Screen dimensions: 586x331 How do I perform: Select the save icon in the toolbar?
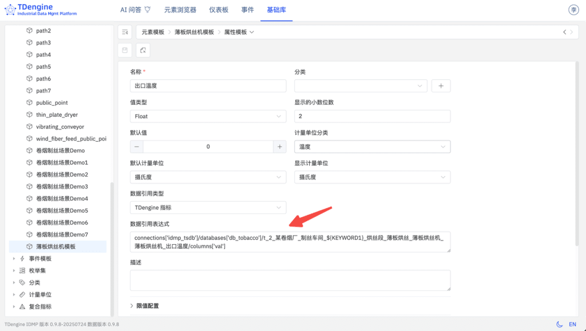125,50
